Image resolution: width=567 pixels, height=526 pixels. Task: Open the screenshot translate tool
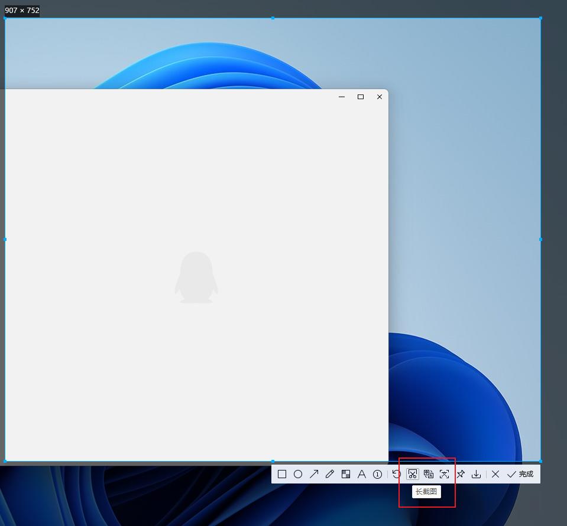429,474
